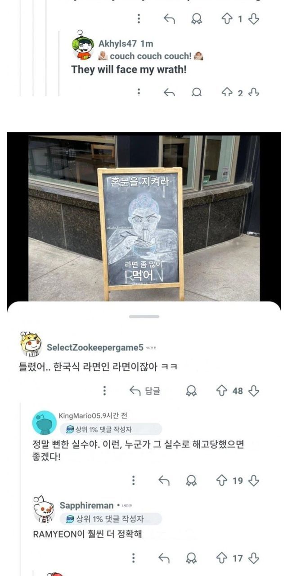Tap KingMario05's 상위 1% 댓글 작성자 badge
This screenshot has width=288, height=576.
tap(111, 429)
